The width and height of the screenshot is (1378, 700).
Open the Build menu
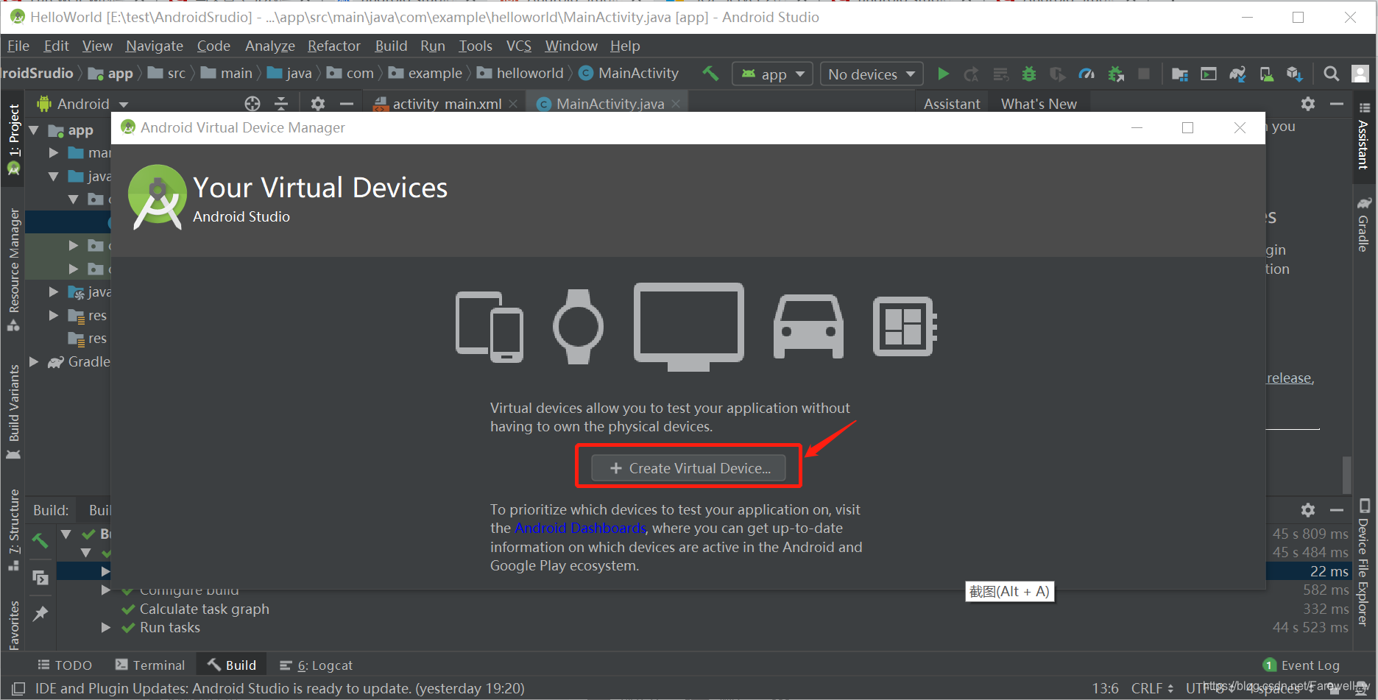point(391,46)
